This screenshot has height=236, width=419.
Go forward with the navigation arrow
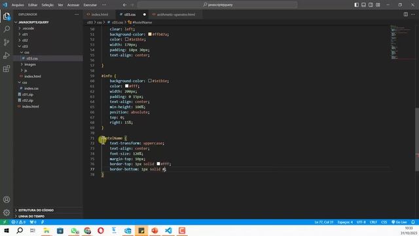click(132, 5)
